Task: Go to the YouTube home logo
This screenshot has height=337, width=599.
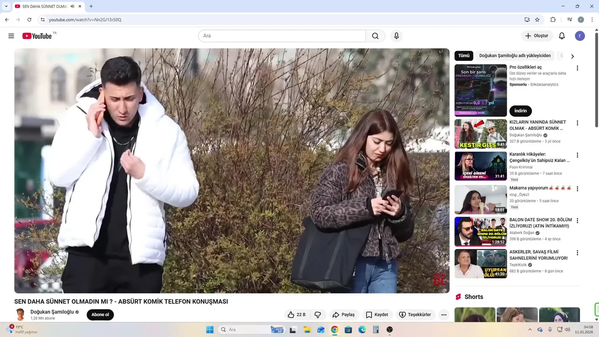Action: point(37,36)
